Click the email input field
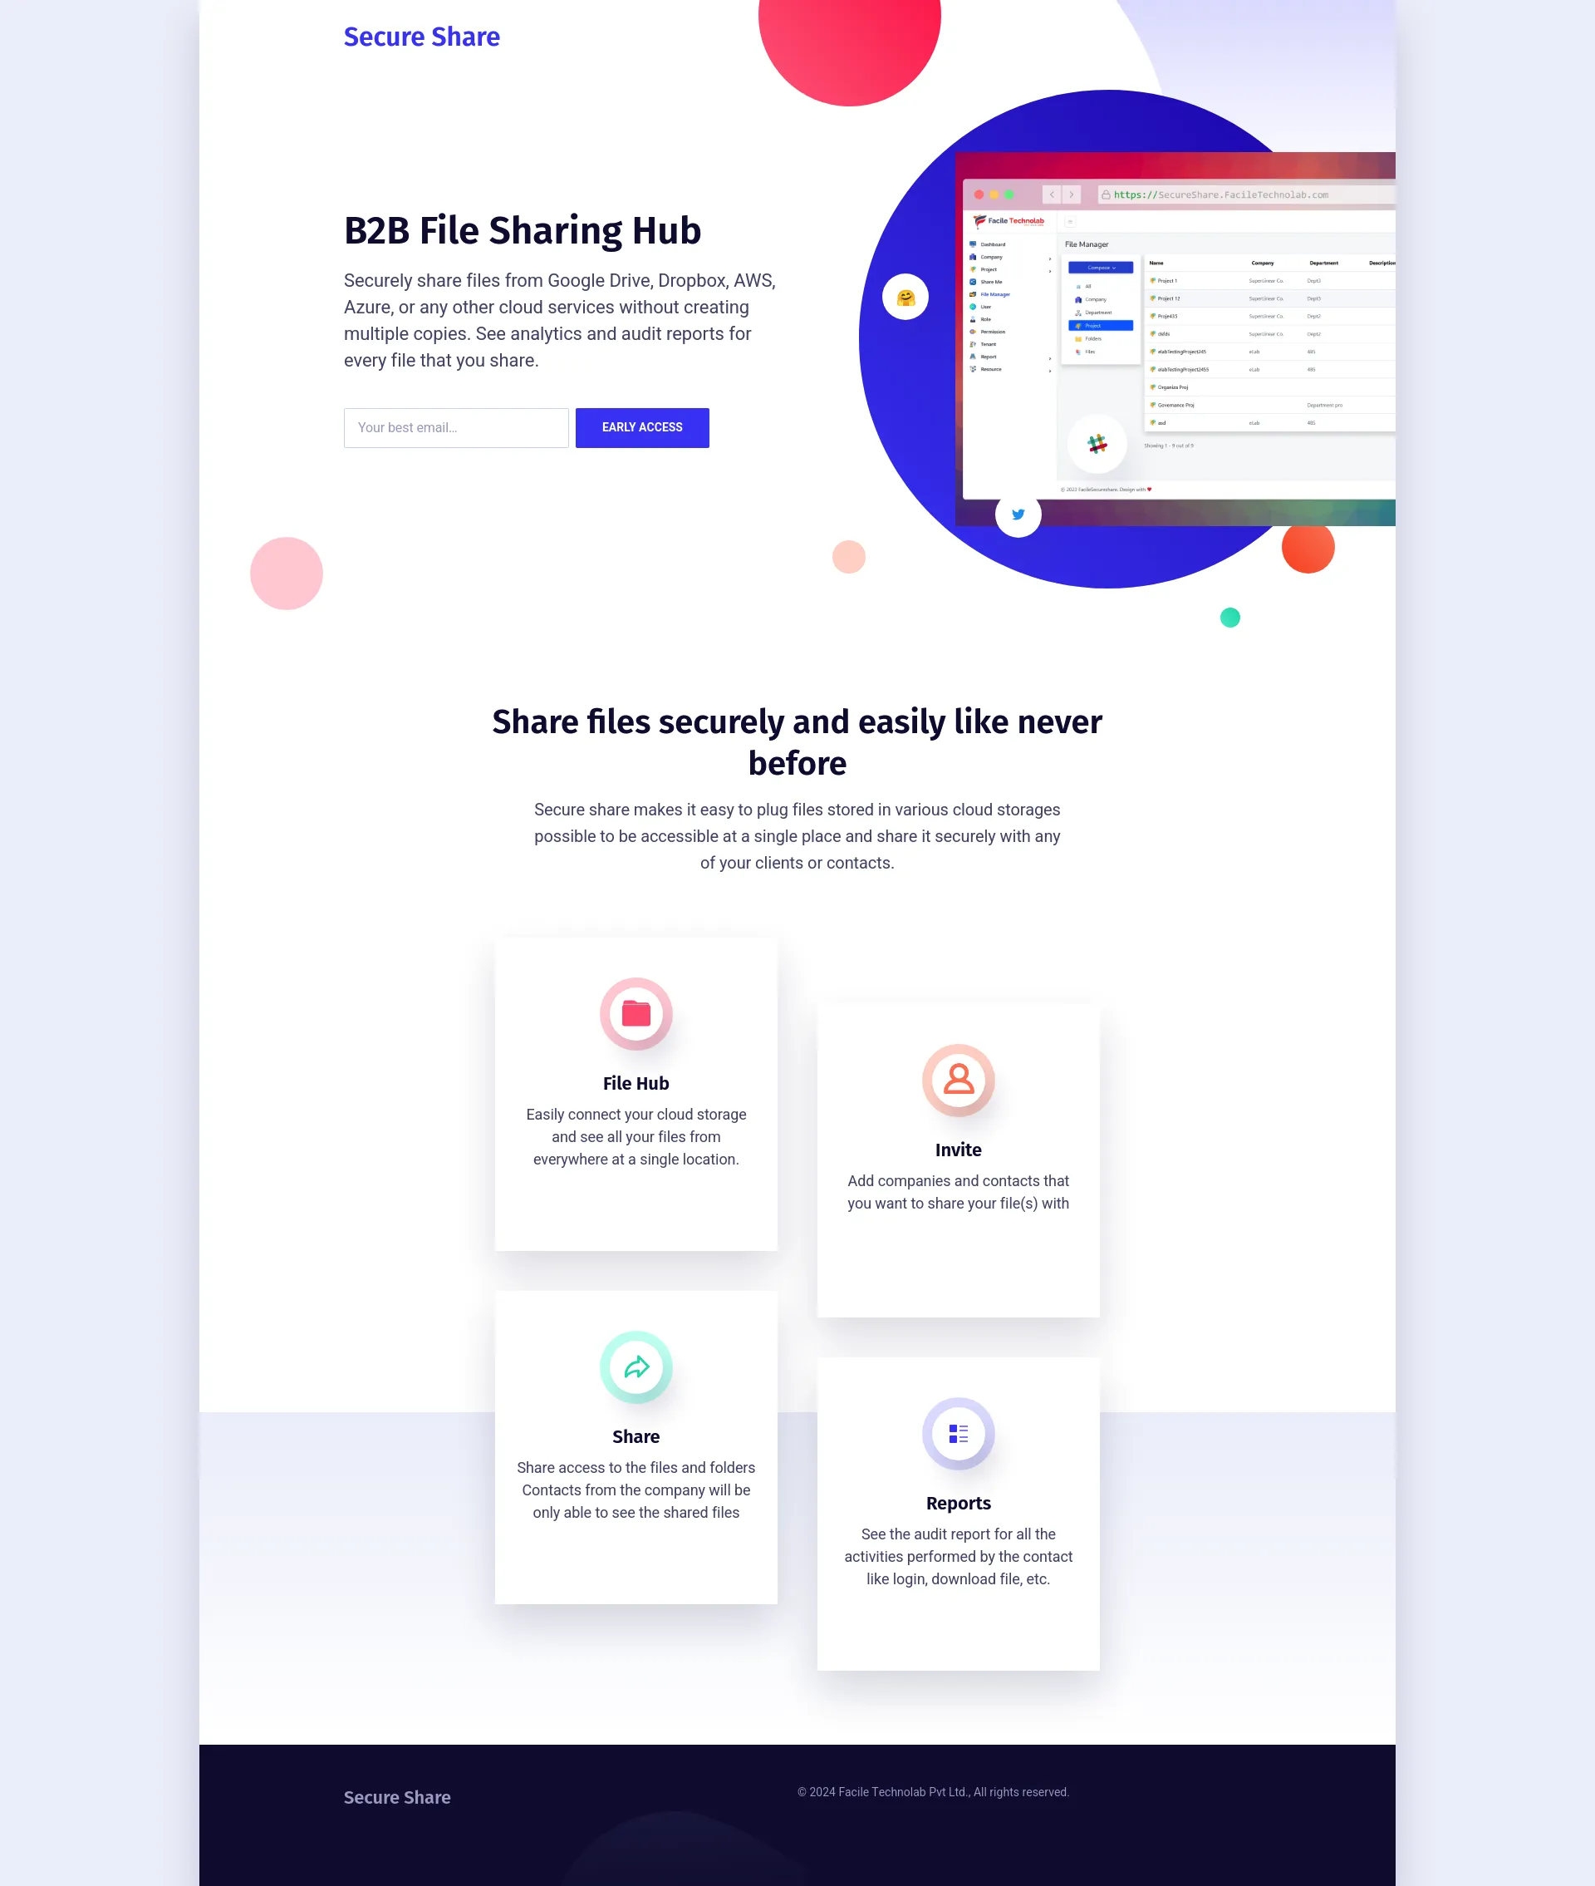Image resolution: width=1595 pixels, height=1886 pixels. pos(456,426)
